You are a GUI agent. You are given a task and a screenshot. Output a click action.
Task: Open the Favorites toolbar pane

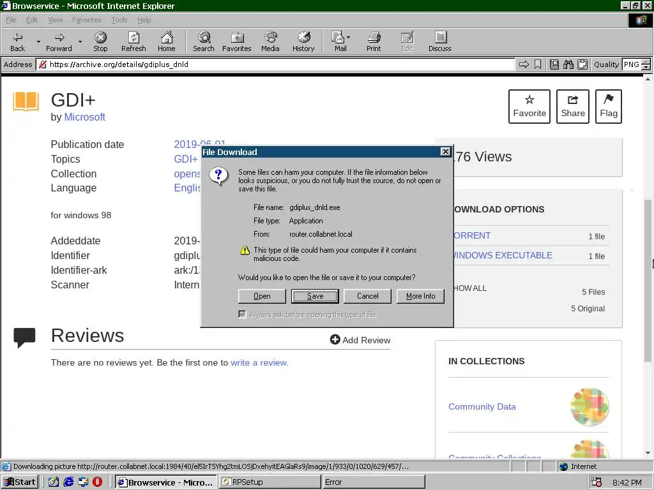[237, 41]
